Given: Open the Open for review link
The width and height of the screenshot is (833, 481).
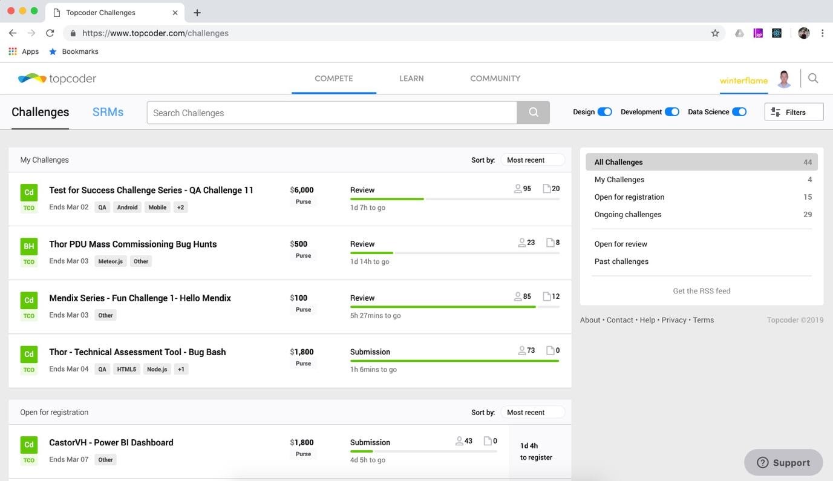Looking at the screenshot, I should (621, 244).
